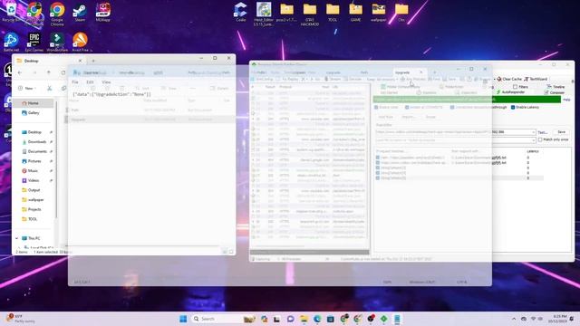This screenshot has width=580, height=326.
Task: Launch the Avast Free desktop shortcut
Action: coord(81,42)
